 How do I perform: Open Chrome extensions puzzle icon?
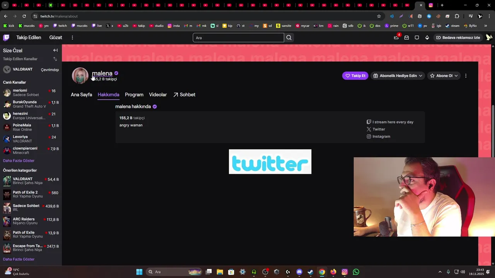[x=457, y=16]
